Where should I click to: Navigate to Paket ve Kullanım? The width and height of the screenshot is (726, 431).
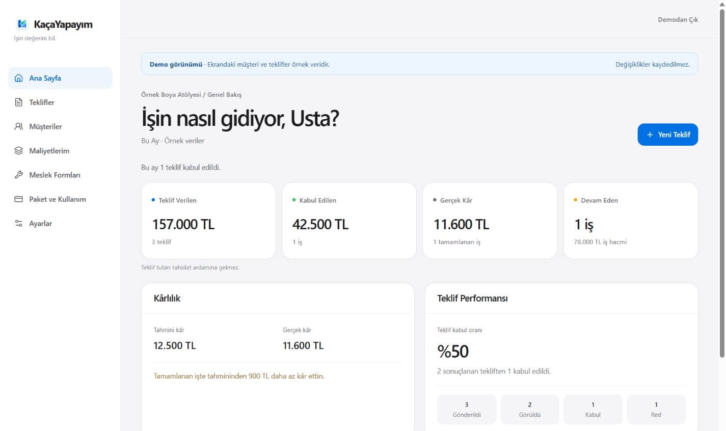(60, 199)
